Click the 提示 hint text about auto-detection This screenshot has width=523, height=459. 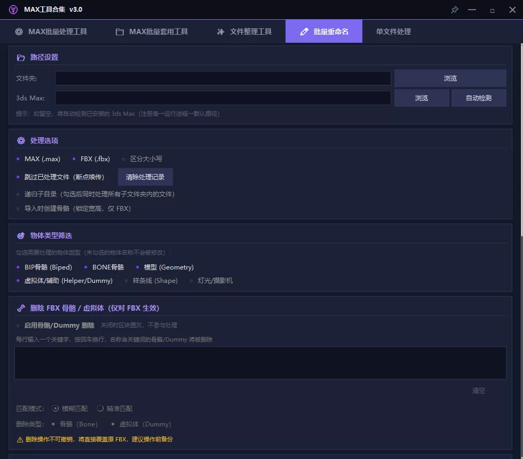coord(118,114)
